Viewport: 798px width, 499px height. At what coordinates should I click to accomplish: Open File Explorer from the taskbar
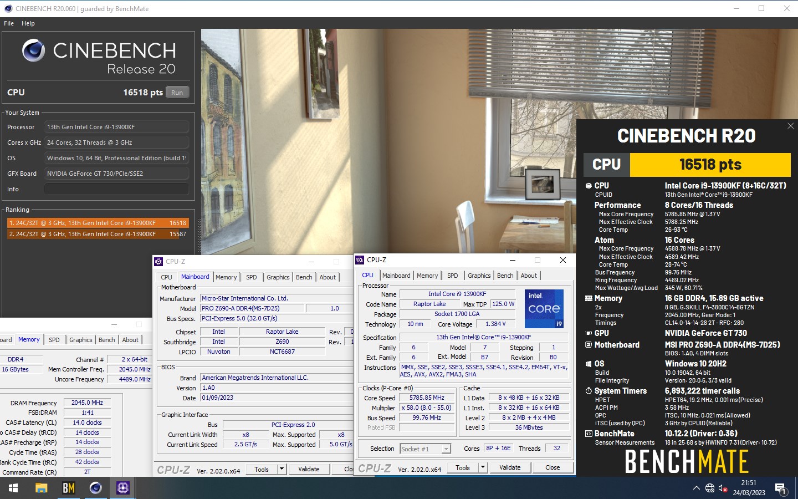pos(41,488)
